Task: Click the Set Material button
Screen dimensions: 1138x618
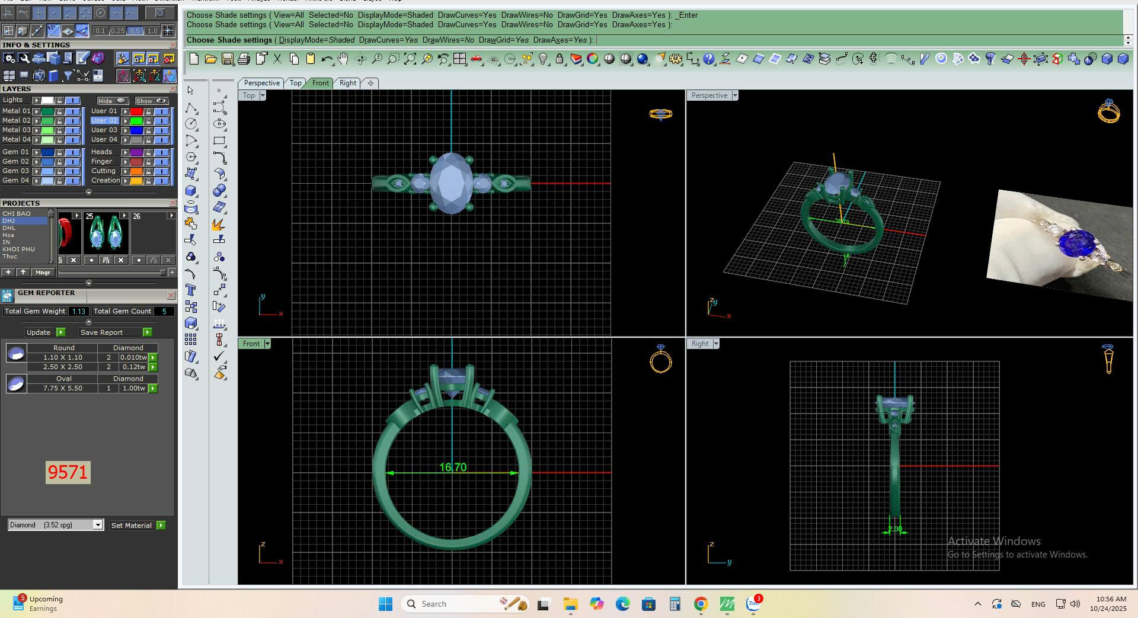Action: pos(132,526)
